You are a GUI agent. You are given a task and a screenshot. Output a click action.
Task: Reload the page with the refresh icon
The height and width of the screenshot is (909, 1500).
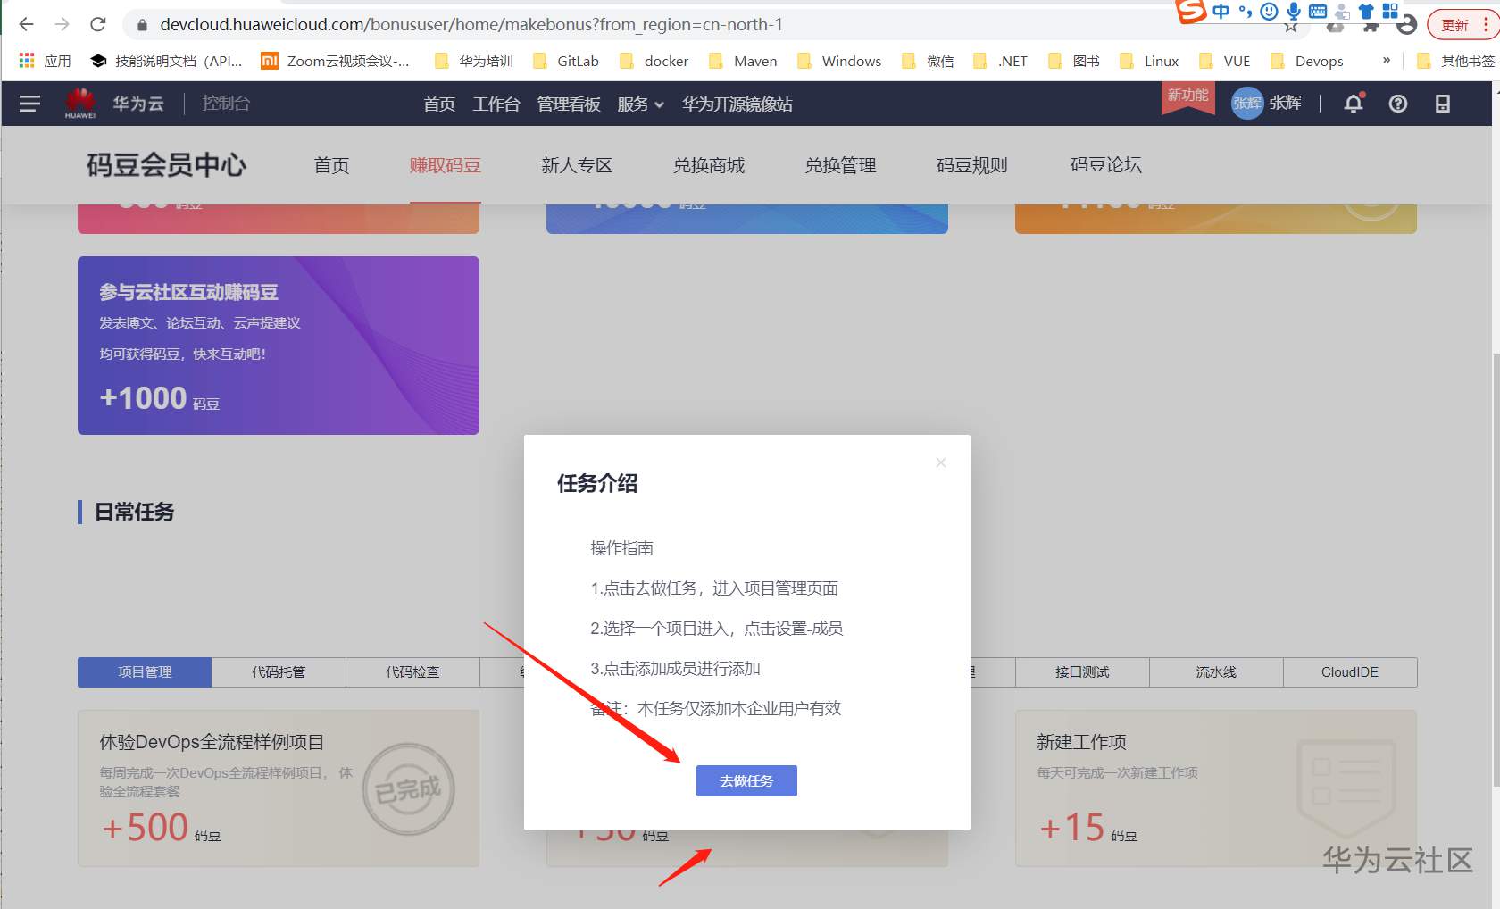click(98, 24)
